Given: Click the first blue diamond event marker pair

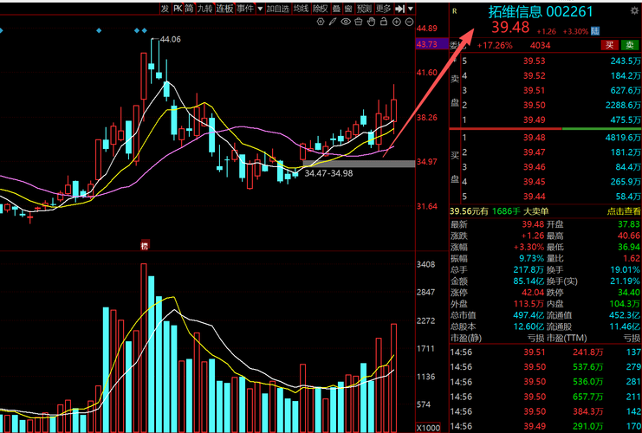Looking at the screenshot, I should click(x=140, y=30).
